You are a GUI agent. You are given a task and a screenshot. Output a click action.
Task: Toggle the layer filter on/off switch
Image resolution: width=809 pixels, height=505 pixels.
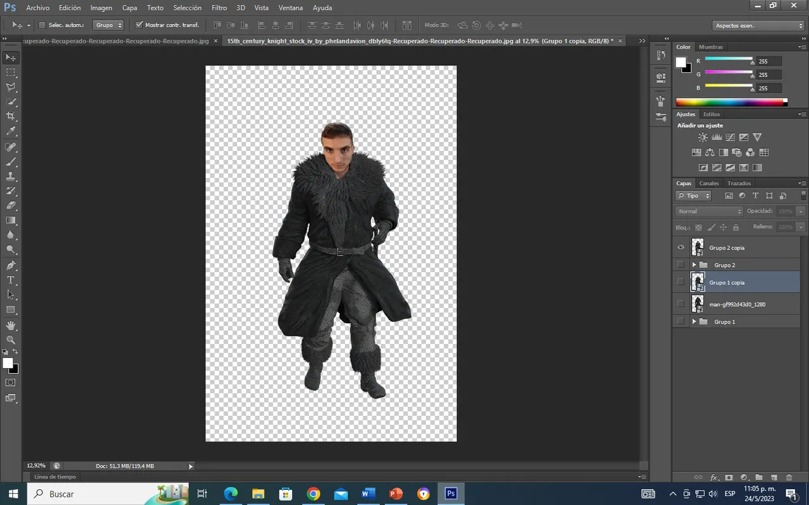pyautogui.click(x=803, y=196)
